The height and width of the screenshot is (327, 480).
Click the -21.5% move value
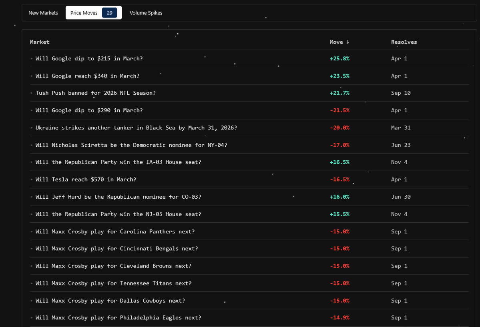(x=339, y=110)
